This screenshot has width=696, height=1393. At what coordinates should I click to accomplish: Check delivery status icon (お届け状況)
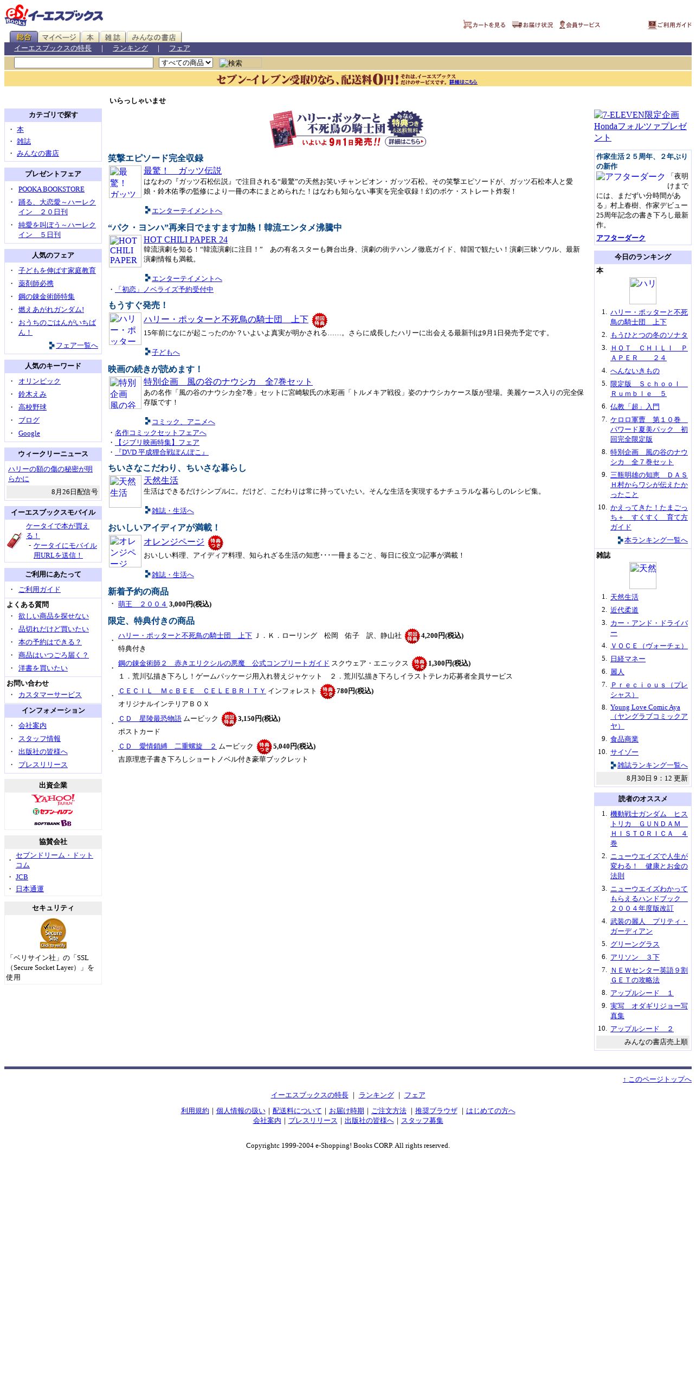tap(532, 24)
